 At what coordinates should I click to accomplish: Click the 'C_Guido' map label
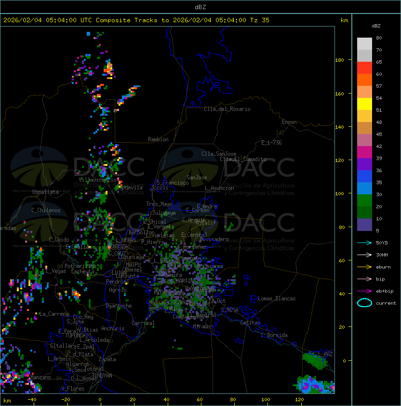coord(59,240)
